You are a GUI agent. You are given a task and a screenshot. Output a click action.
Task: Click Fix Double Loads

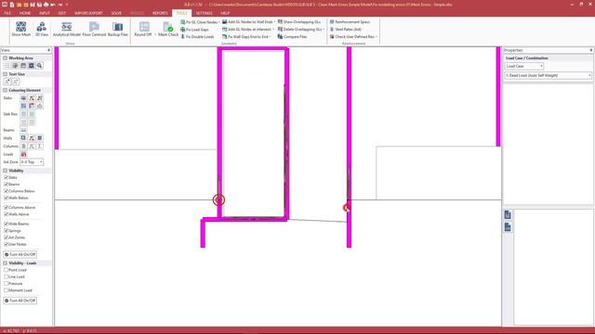197,37
